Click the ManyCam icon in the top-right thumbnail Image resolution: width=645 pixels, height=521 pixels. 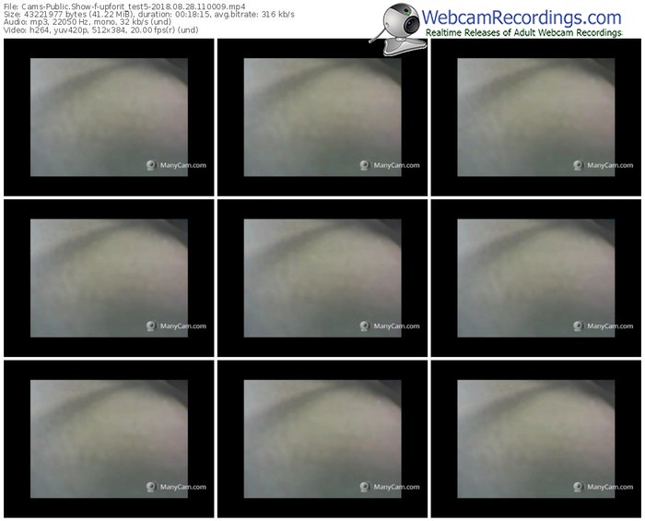pos(577,166)
